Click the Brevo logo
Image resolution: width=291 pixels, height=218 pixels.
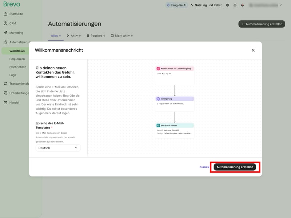pos(12,4)
